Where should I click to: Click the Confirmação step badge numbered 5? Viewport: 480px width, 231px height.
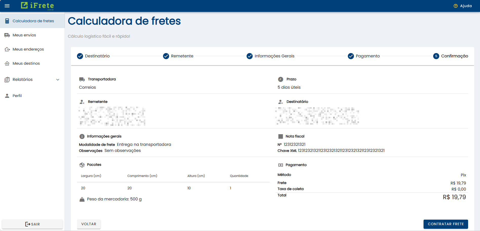click(x=436, y=56)
